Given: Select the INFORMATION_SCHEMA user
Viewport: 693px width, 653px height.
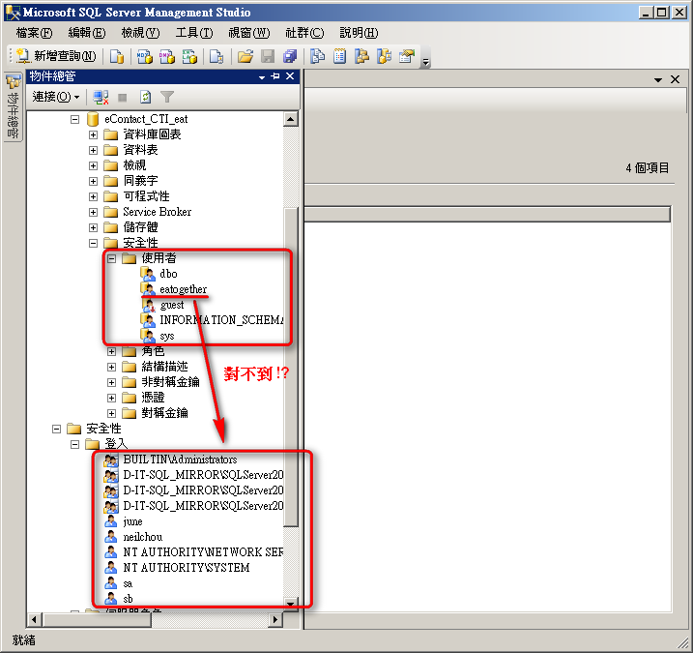Looking at the screenshot, I should 221,320.
